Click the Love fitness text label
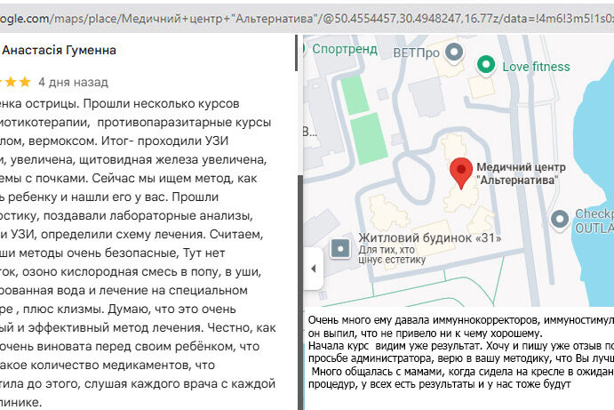 tap(536, 66)
